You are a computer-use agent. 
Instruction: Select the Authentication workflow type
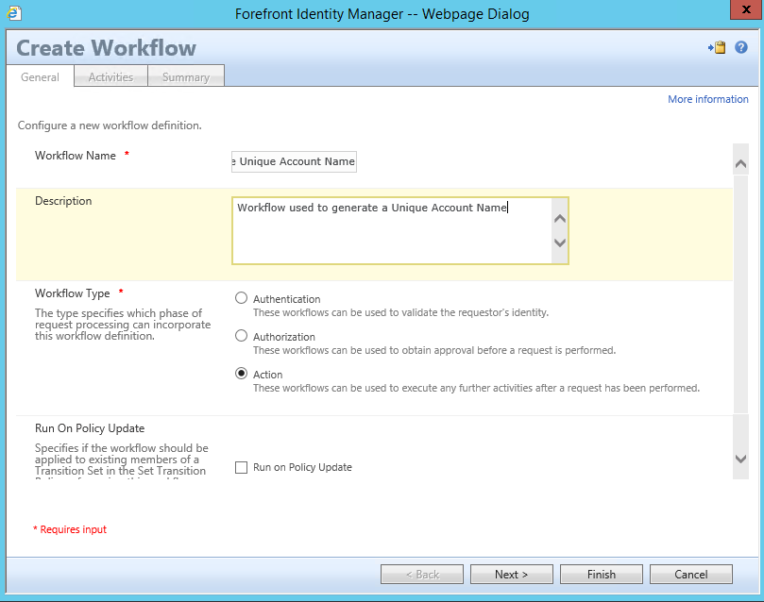tap(241, 298)
